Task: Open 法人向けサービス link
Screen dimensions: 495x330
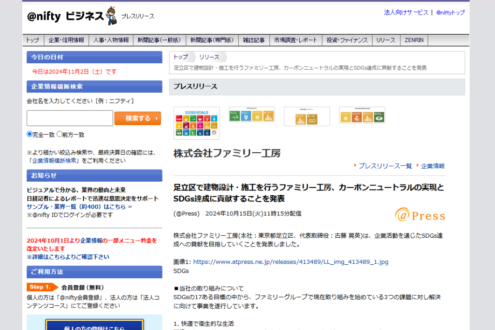Action: click(406, 13)
